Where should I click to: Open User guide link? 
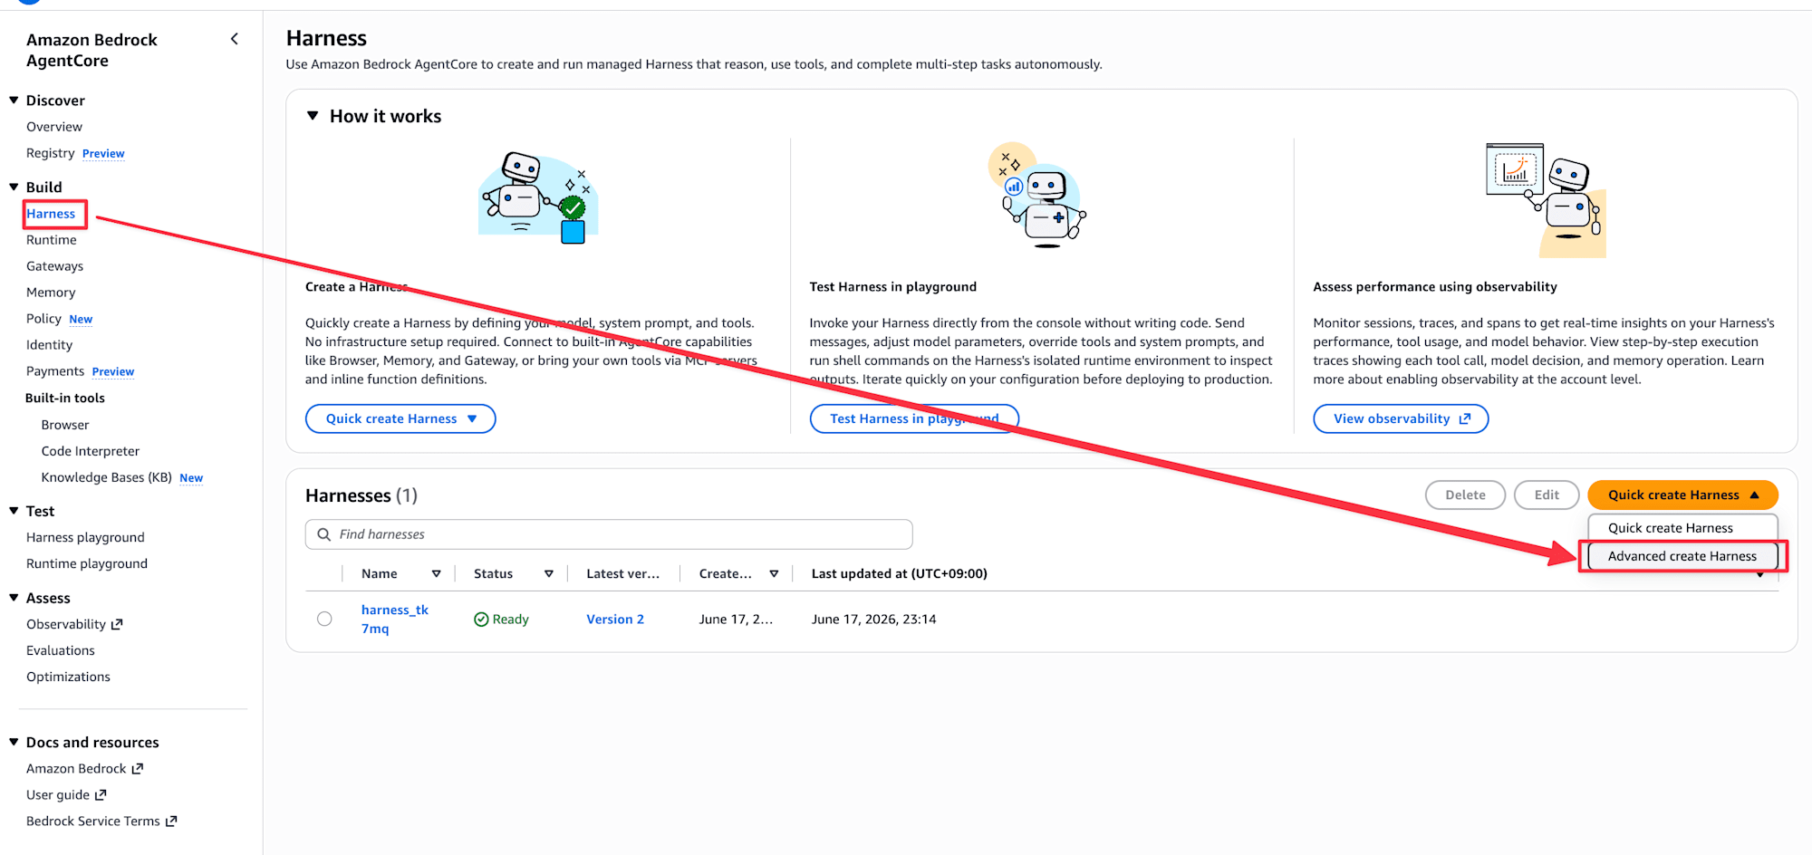coord(58,794)
